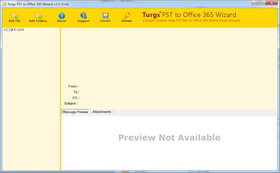Click the app icon in the title bar
280x173 pixels.
[x=5, y=4]
